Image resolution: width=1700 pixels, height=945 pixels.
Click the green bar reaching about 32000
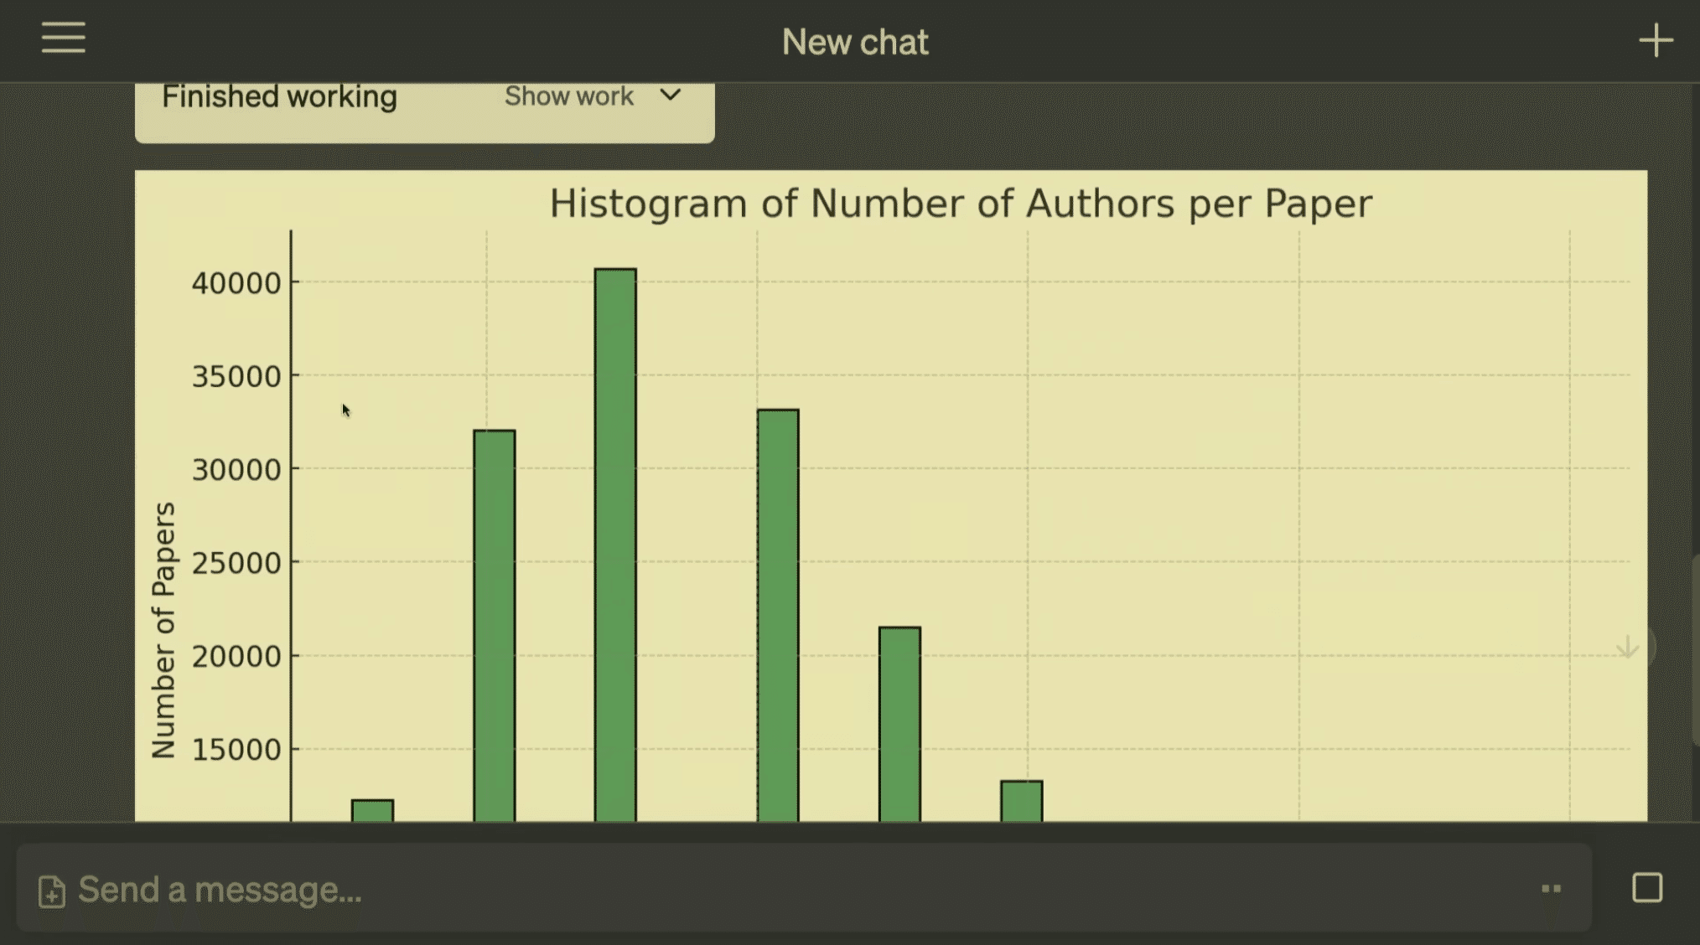pyautogui.click(x=494, y=624)
